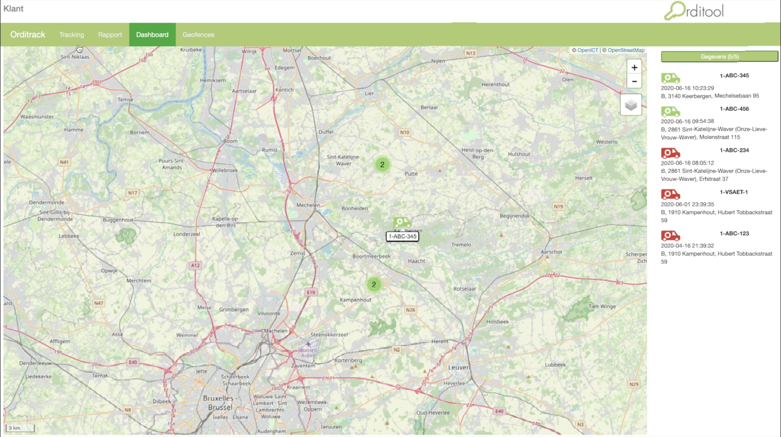Click the green van marker on the map
Viewport: 781px width, 437px height.
(402, 222)
